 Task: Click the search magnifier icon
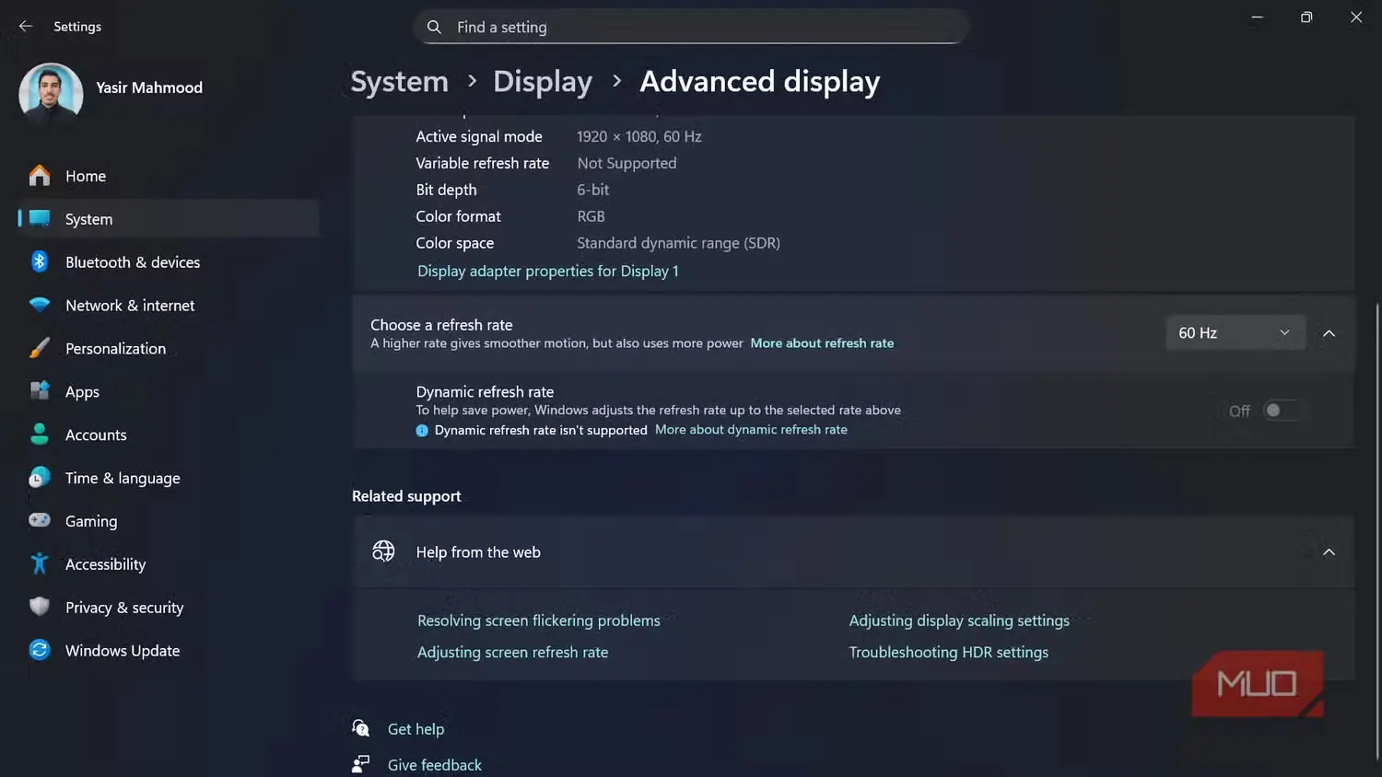[434, 27]
